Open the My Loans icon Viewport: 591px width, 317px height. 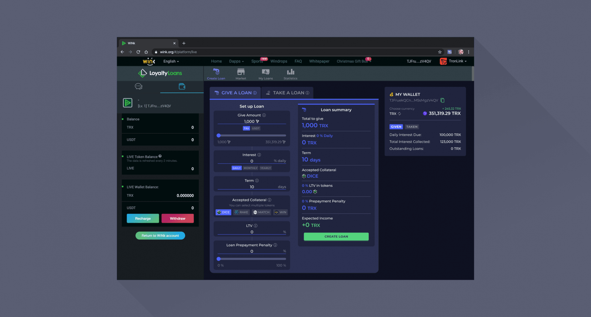pyautogui.click(x=266, y=73)
